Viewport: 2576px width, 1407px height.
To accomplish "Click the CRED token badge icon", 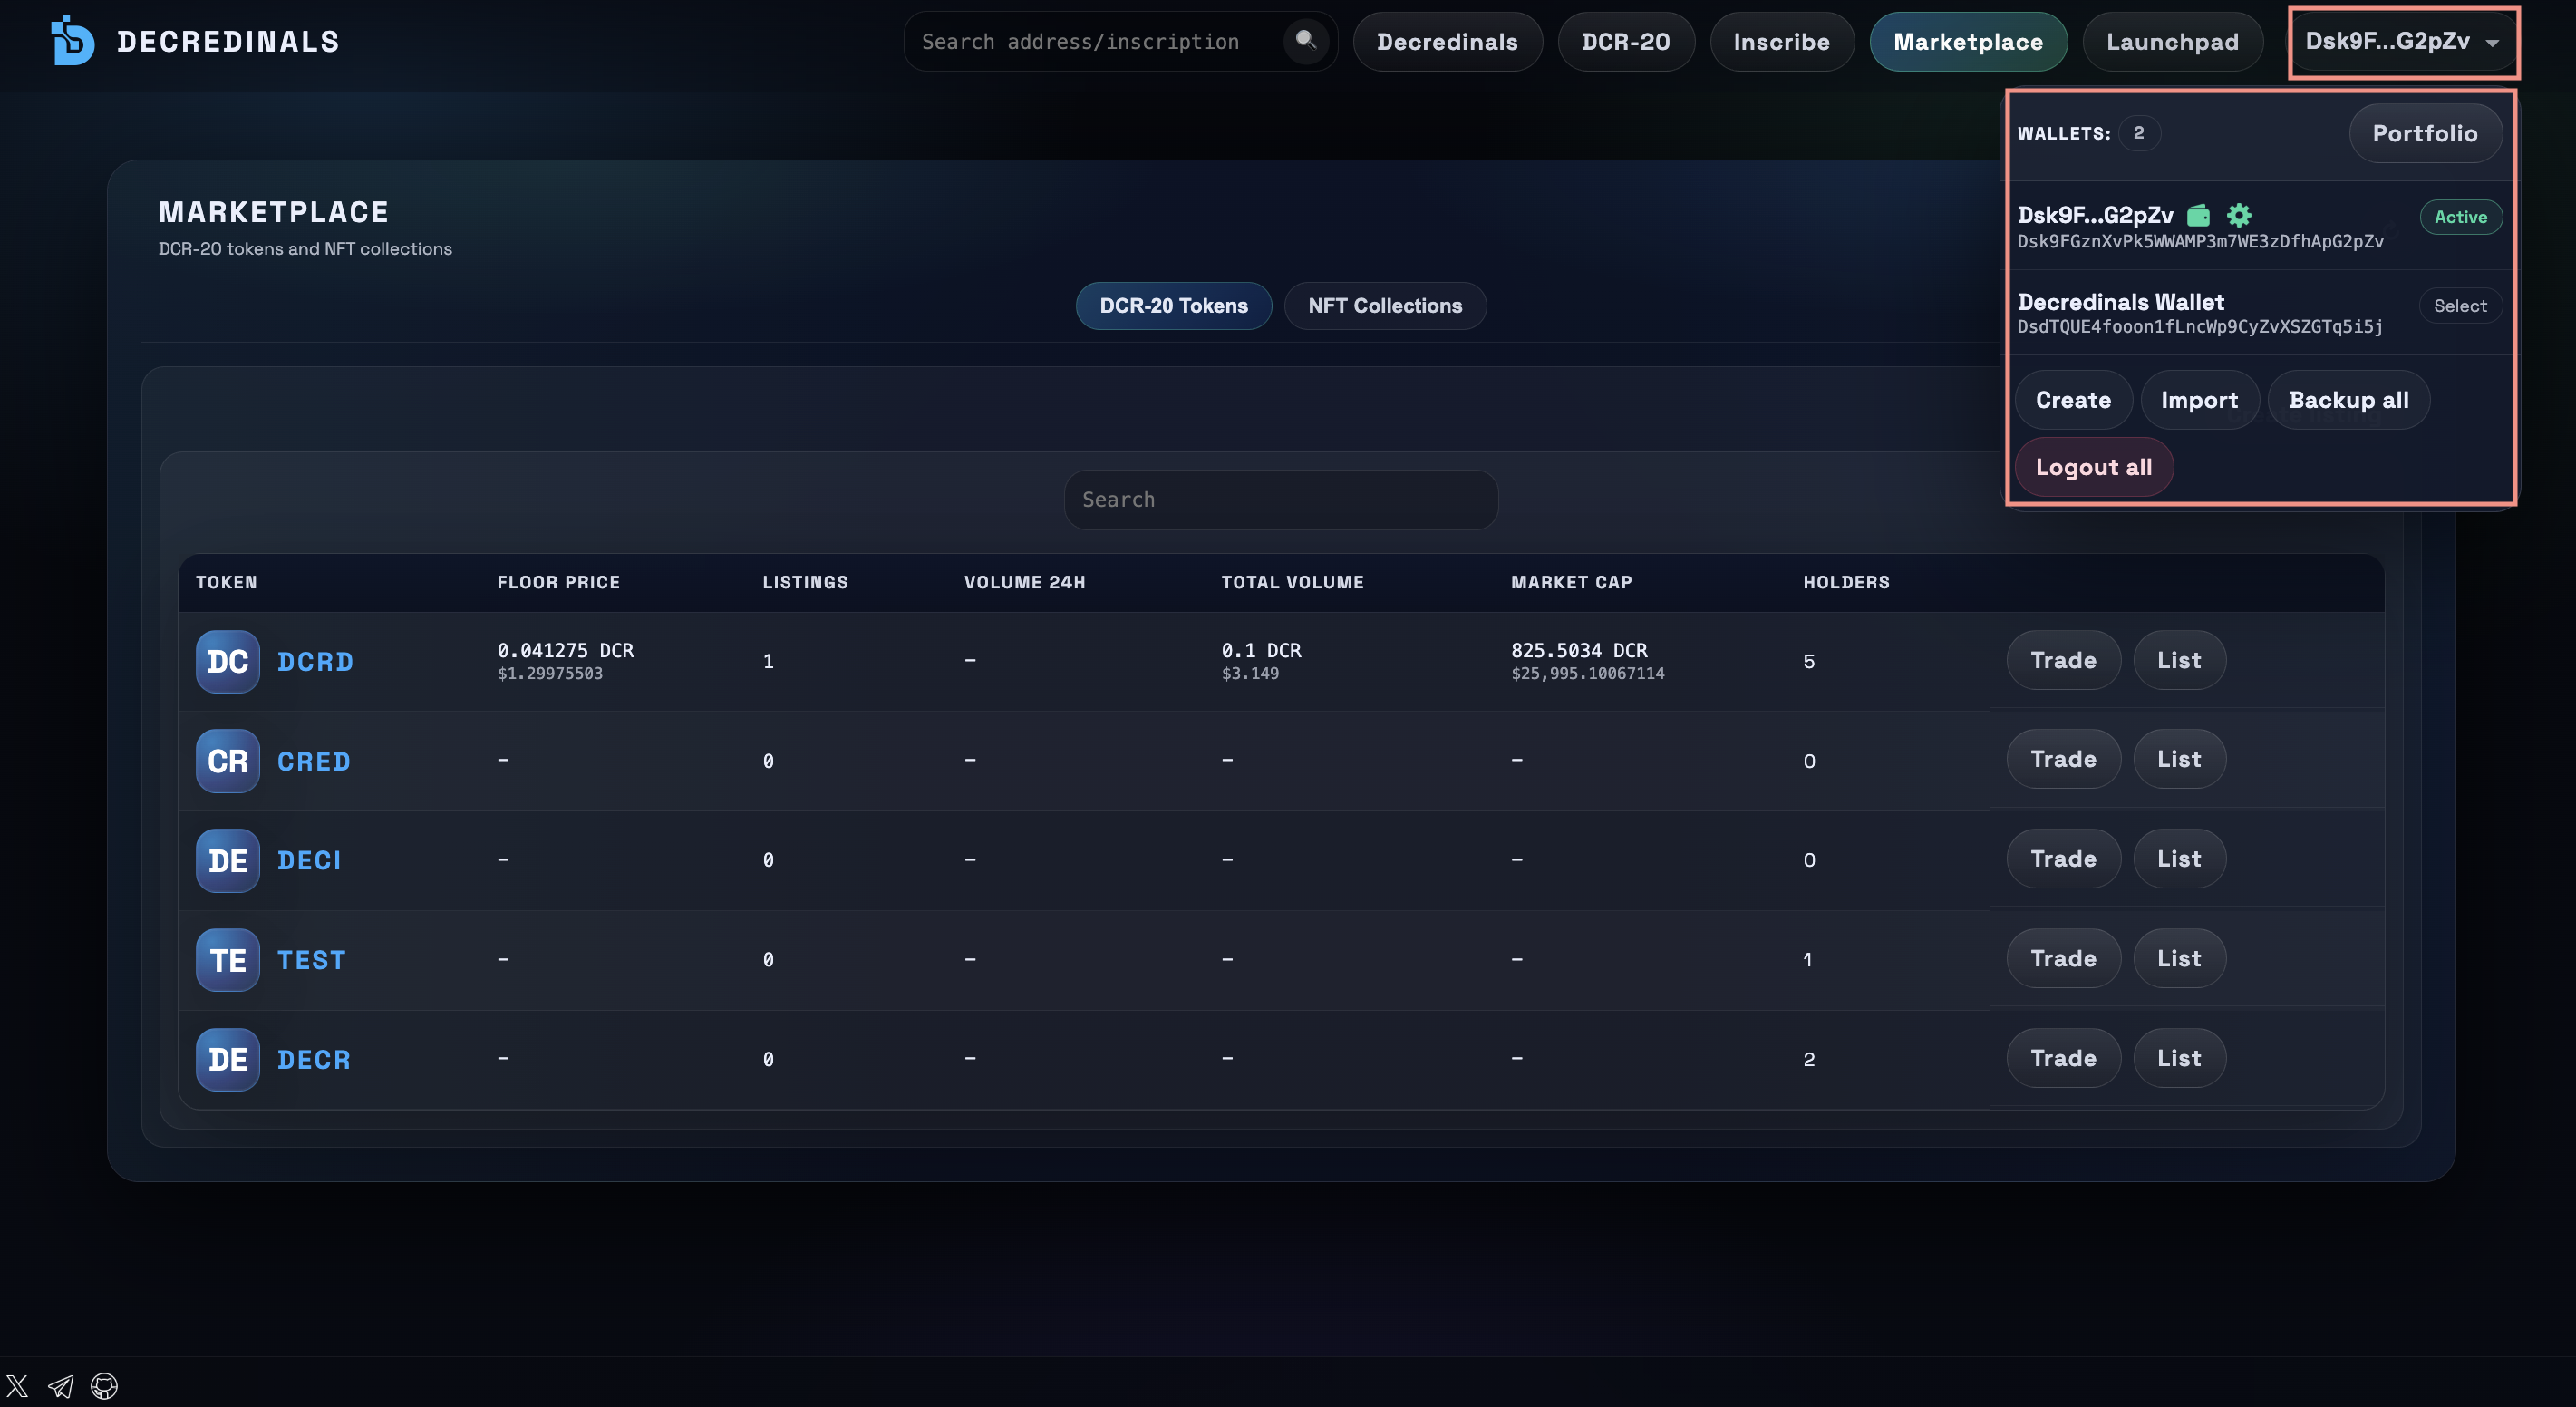I will pyautogui.click(x=227, y=760).
